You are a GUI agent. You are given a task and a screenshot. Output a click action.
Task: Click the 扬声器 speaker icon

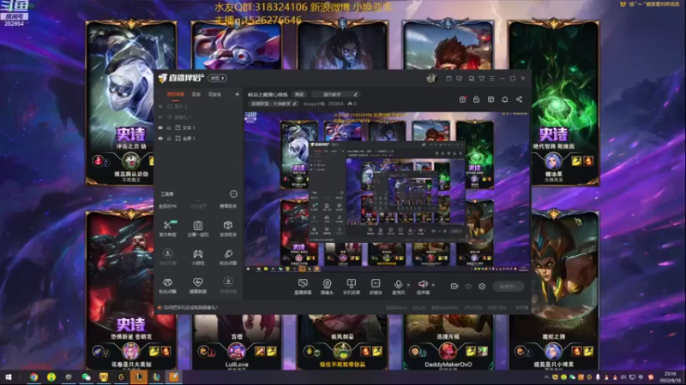click(x=423, y=284)
